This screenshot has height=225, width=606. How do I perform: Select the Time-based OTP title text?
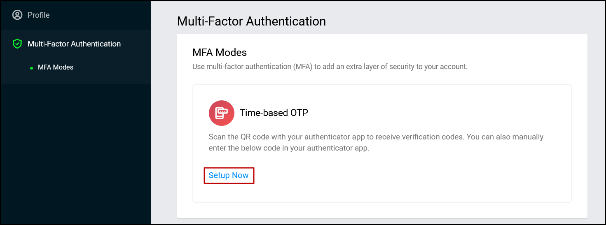(x=274, y=113)
